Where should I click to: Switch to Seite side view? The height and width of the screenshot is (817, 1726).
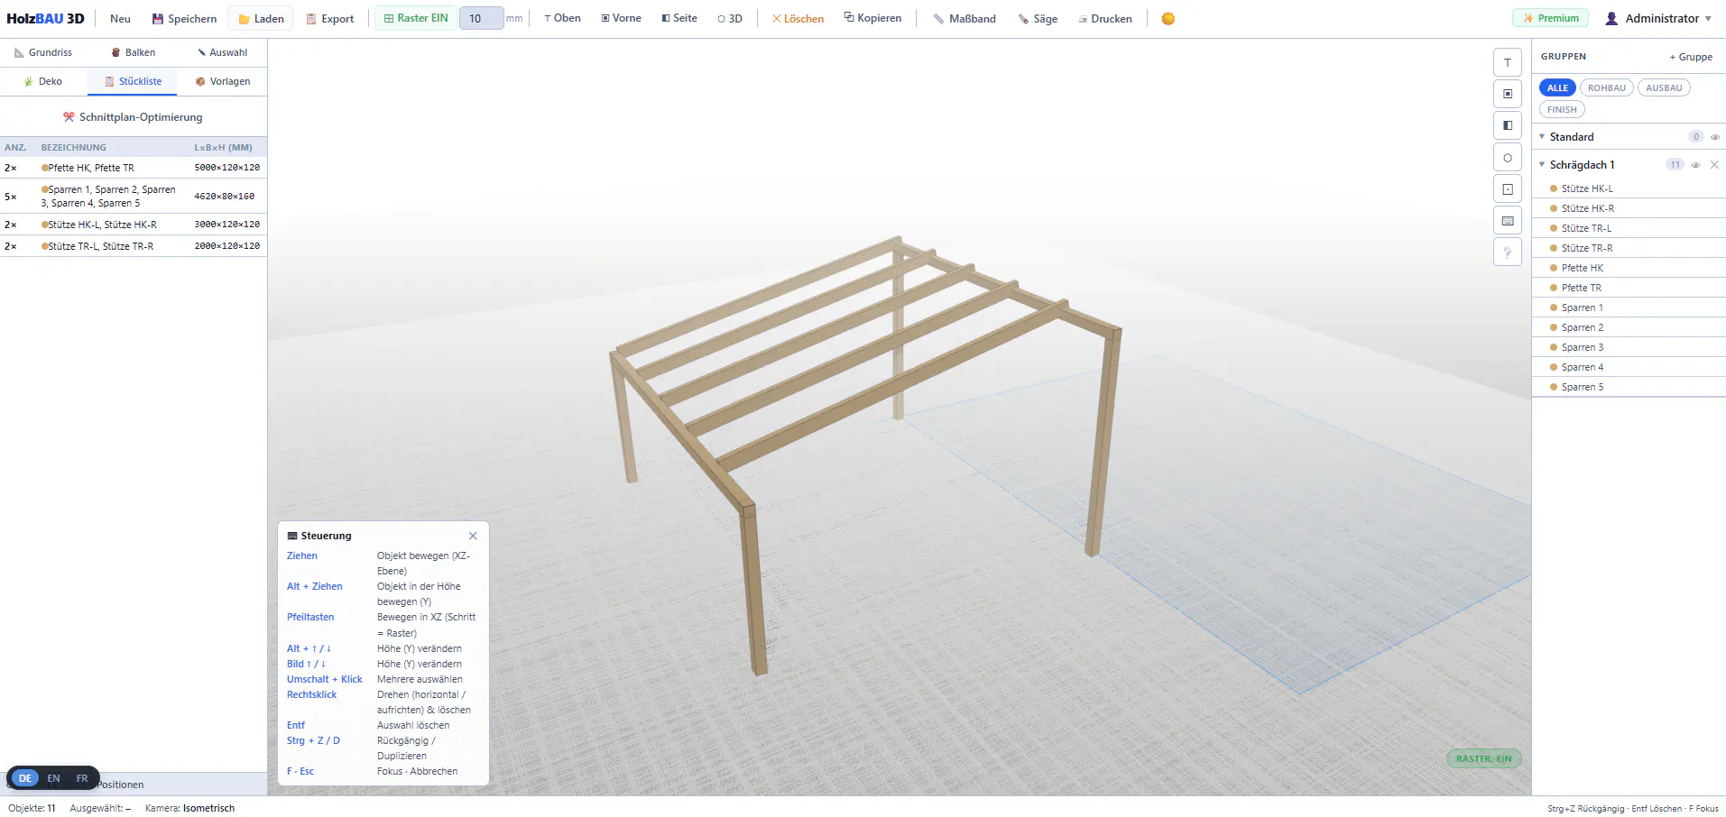(679, 18)
